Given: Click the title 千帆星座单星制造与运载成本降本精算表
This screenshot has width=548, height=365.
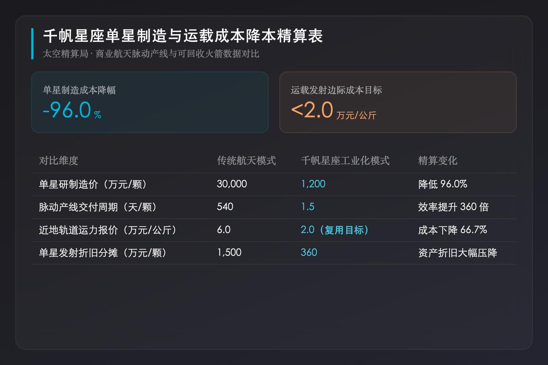Looking at the screenshot, I should click(x=183, y=36).
